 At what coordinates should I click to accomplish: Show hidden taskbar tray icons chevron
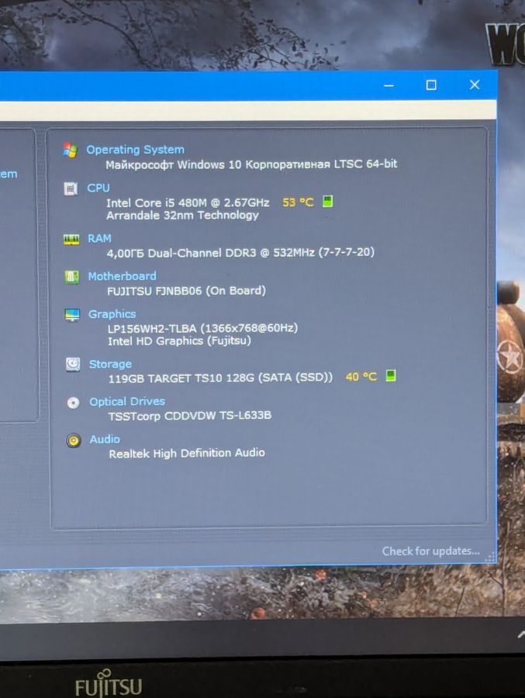pos(520,634)
